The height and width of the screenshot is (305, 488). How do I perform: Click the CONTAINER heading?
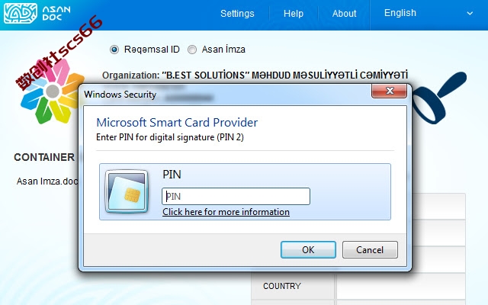click(44, 157)
